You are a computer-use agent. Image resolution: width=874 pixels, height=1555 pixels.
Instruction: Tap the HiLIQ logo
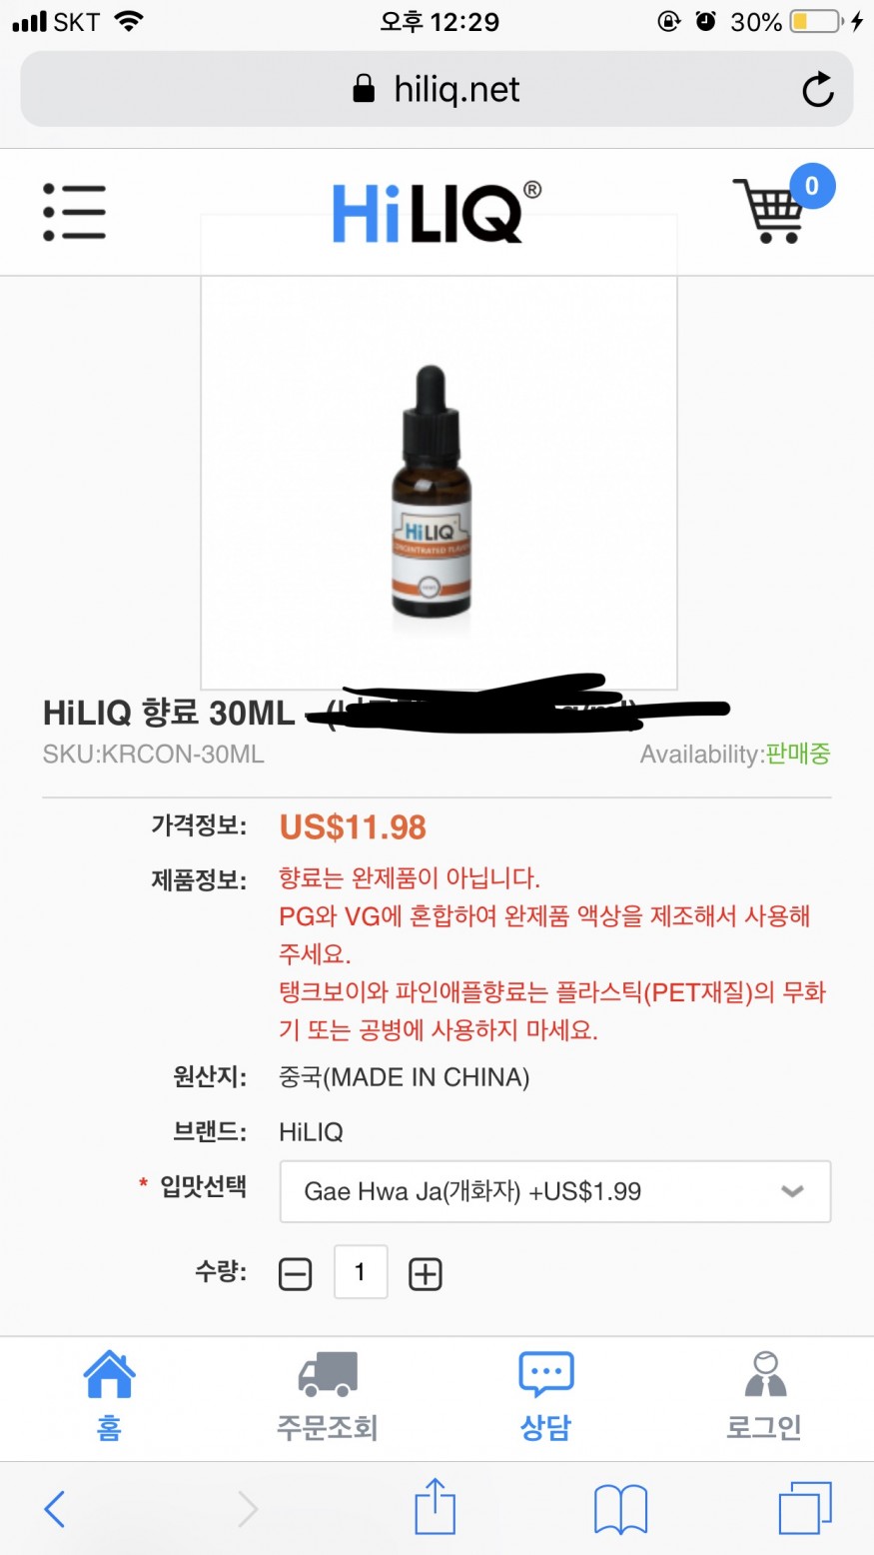pos(437,212)
